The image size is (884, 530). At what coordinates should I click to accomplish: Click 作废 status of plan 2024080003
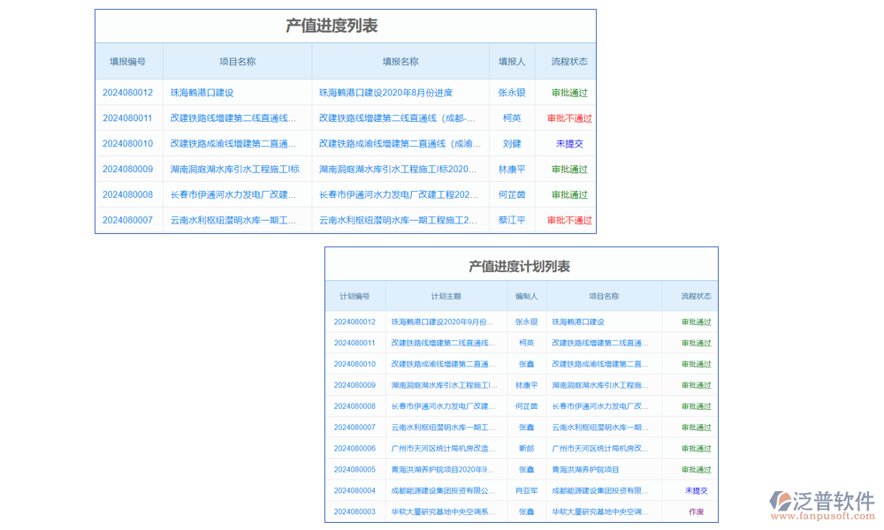click(695, 511)
